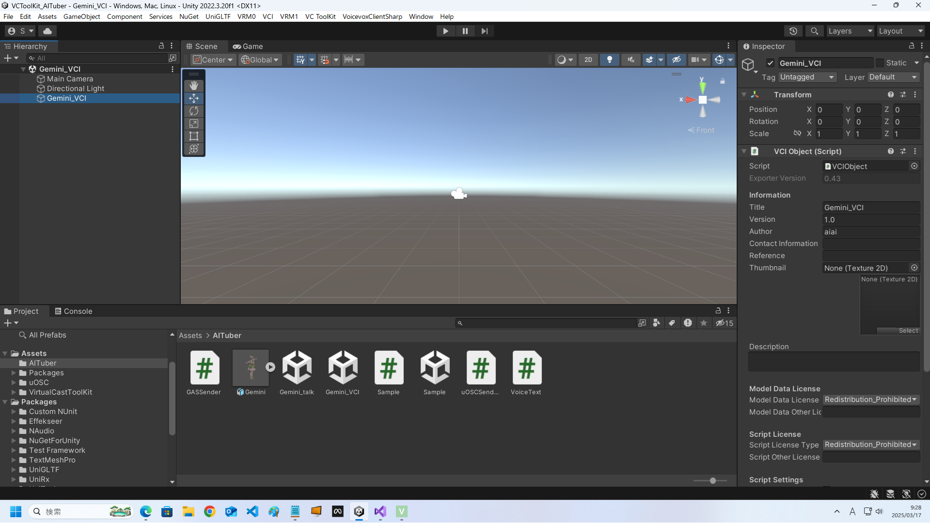Open handle rotation Global dropdown

[x=260, y=60]
